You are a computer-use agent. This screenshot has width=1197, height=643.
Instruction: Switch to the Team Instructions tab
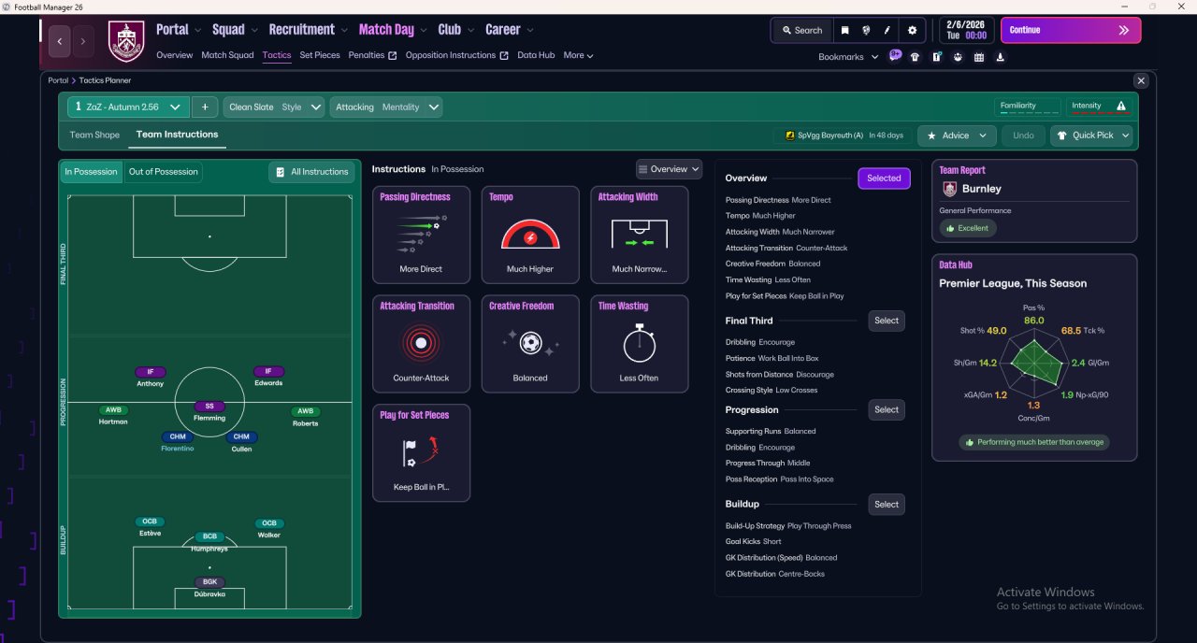pyautogui.click(x=177, y=135)
